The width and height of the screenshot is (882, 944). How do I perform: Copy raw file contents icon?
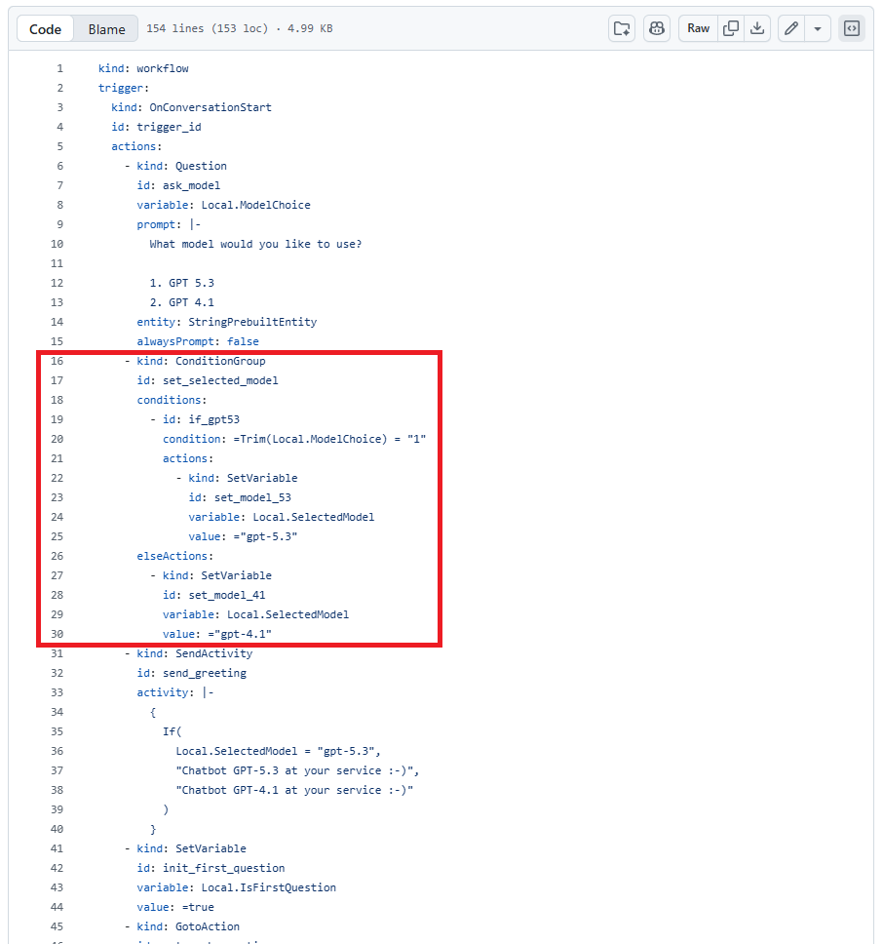point(730,28)
